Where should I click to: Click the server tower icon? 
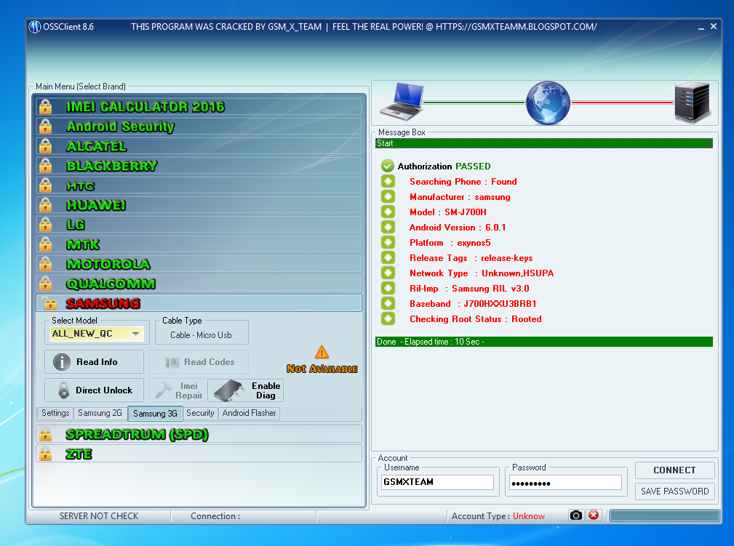[x=693, y=102]
